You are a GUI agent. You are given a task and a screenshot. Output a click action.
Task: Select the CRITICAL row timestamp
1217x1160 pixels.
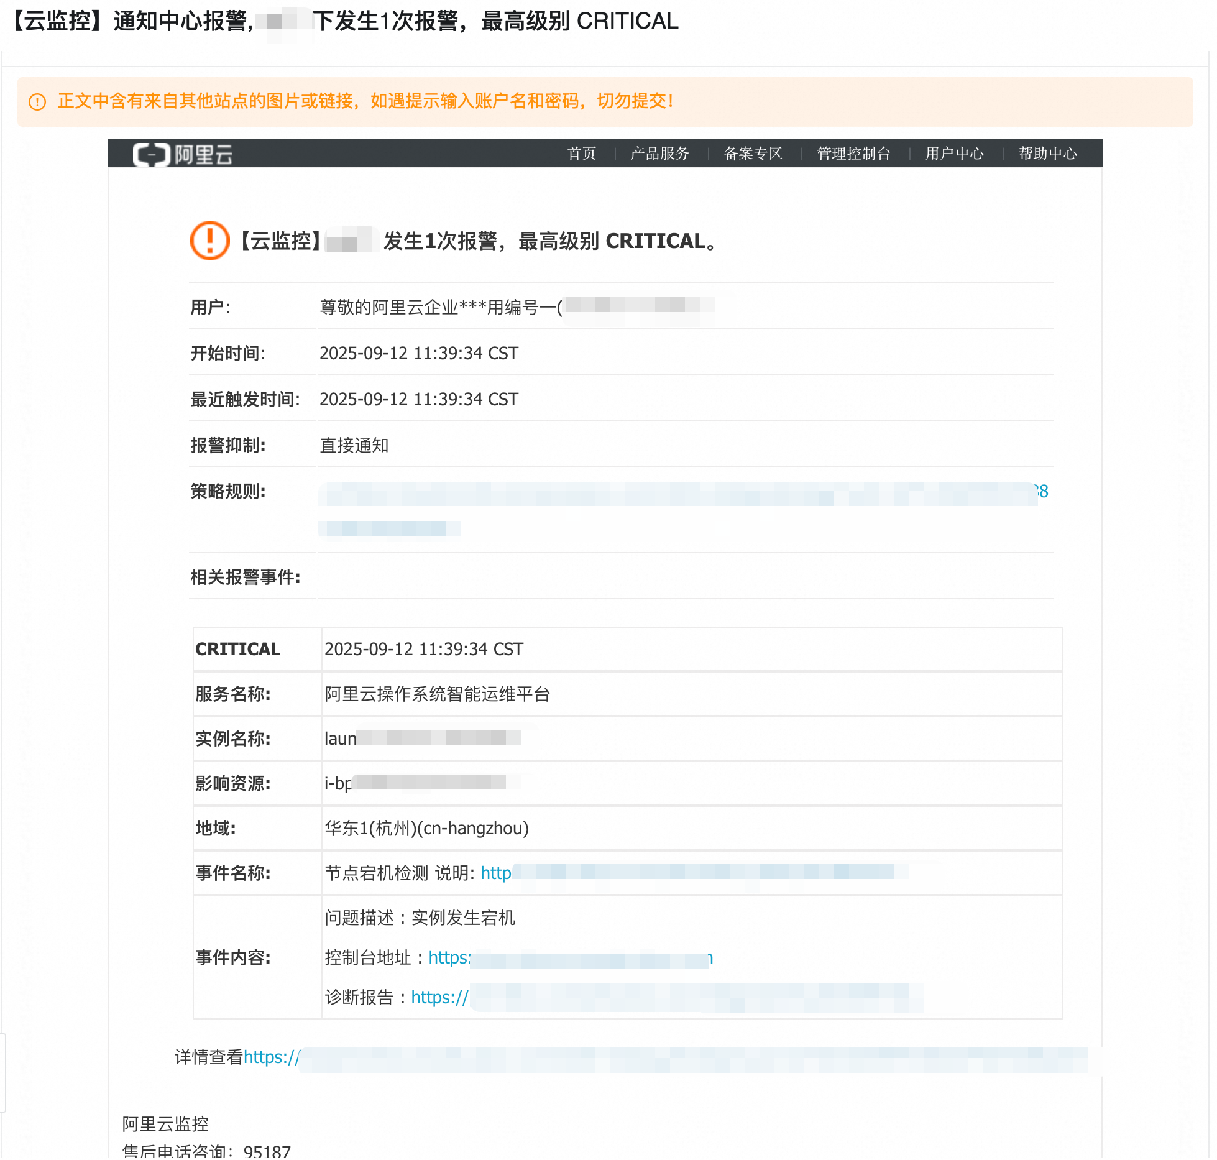pyautogui.click(x=424, y=649)
